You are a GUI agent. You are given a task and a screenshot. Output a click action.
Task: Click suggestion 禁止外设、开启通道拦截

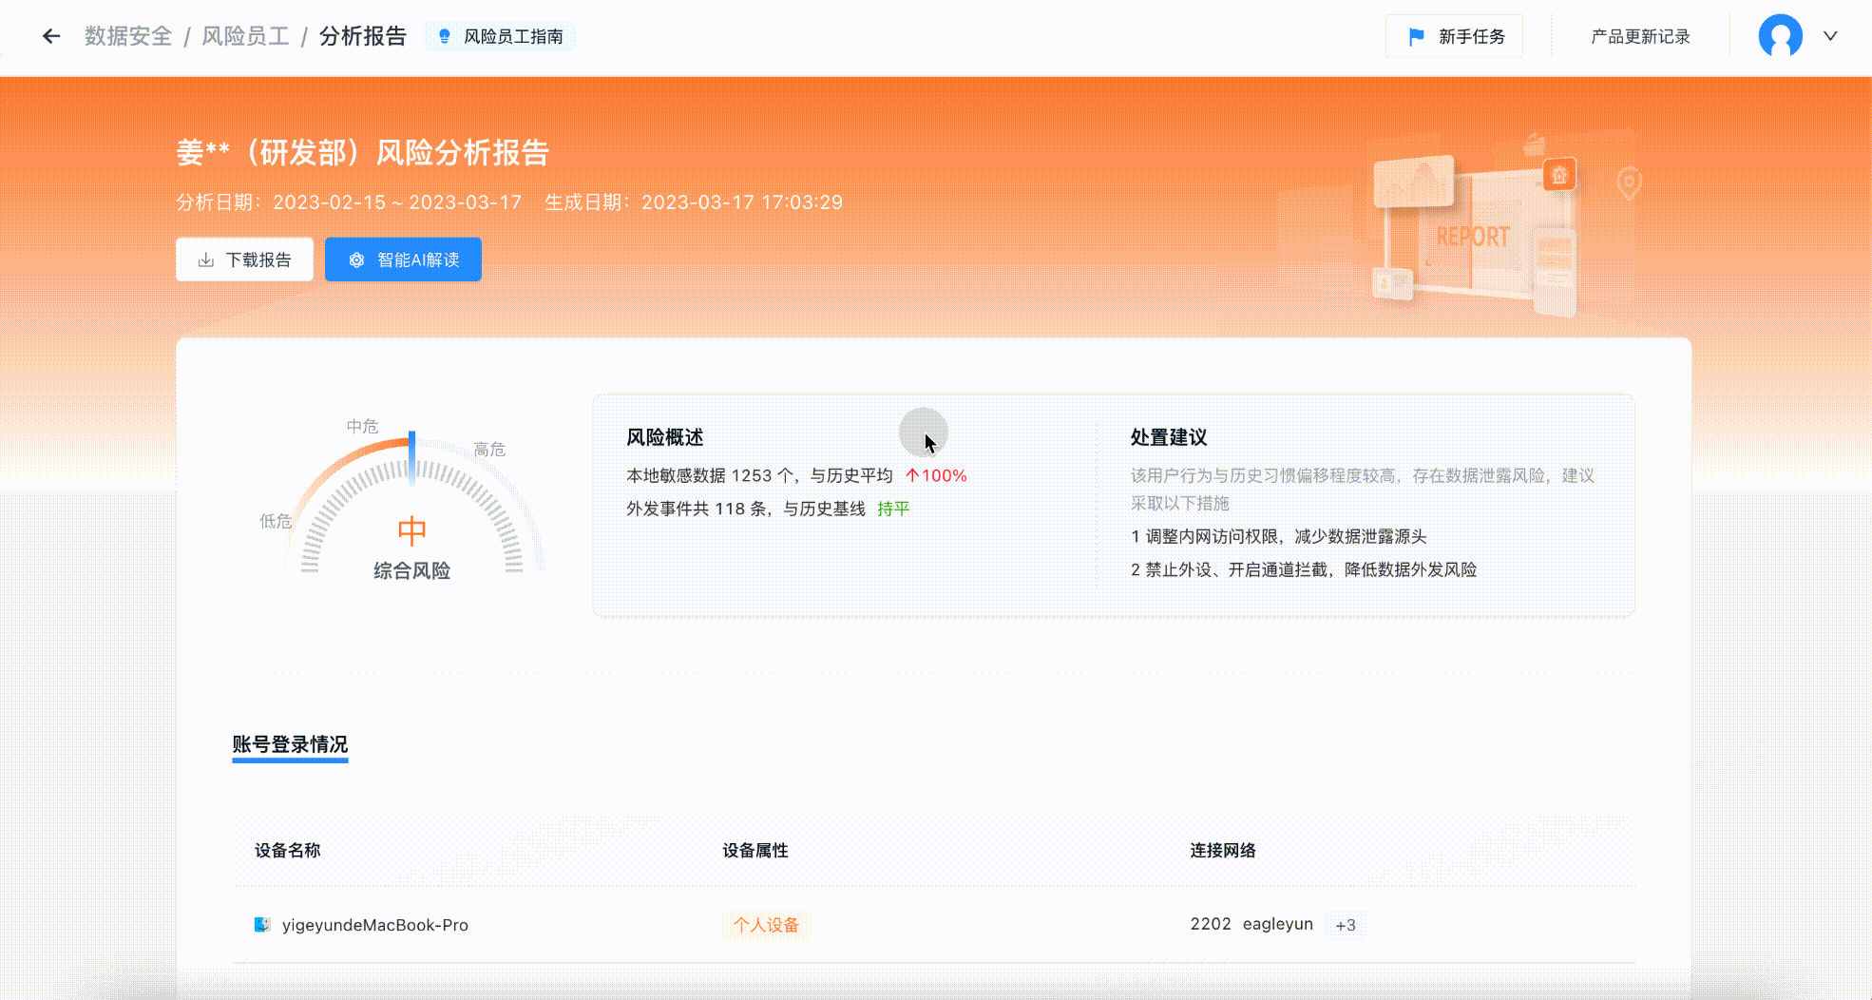1304,569
